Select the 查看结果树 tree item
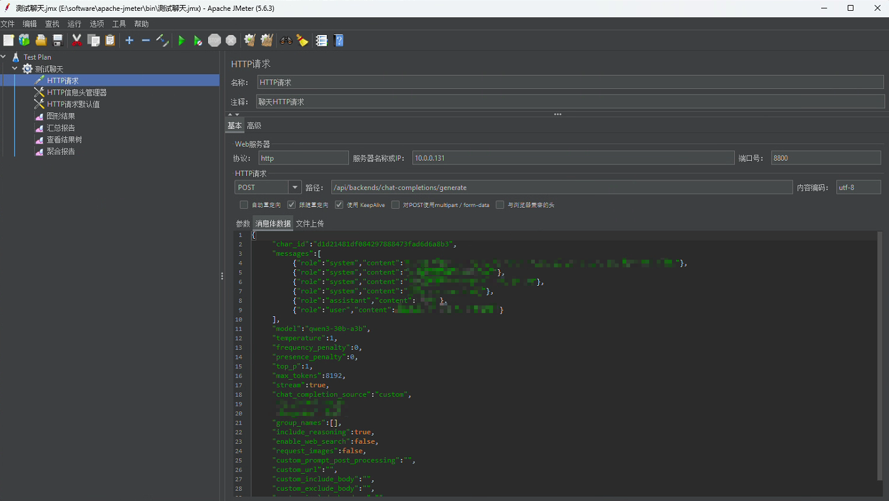The height and width of the screenshot is (501, 889). [64, 140]
